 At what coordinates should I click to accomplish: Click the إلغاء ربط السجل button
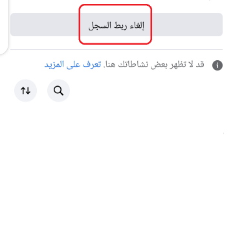116,25
